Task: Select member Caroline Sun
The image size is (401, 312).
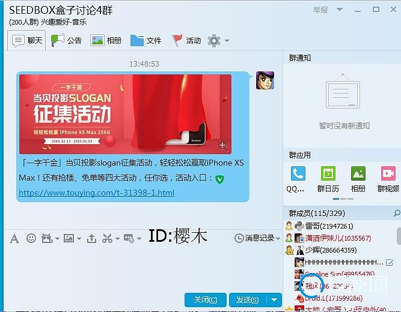Action: (x=340, y=274)
